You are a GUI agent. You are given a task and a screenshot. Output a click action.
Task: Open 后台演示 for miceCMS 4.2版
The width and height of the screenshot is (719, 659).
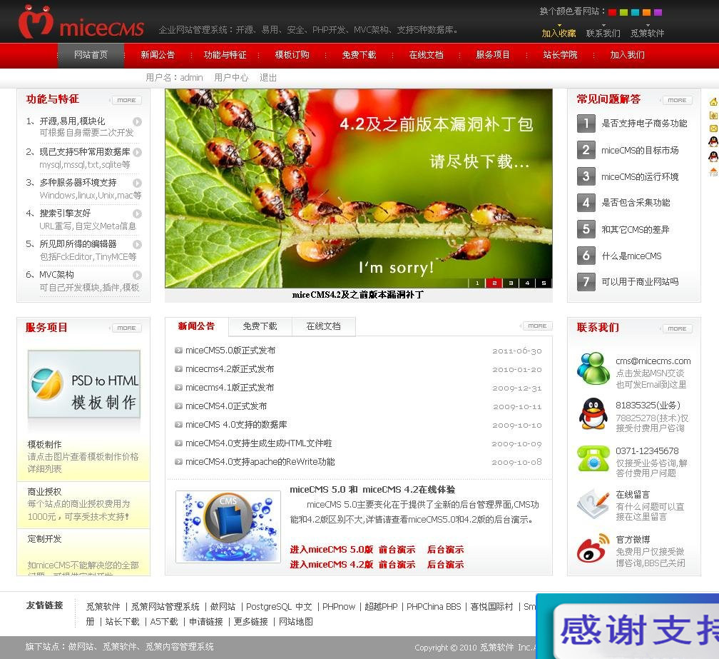pos(445,565)
